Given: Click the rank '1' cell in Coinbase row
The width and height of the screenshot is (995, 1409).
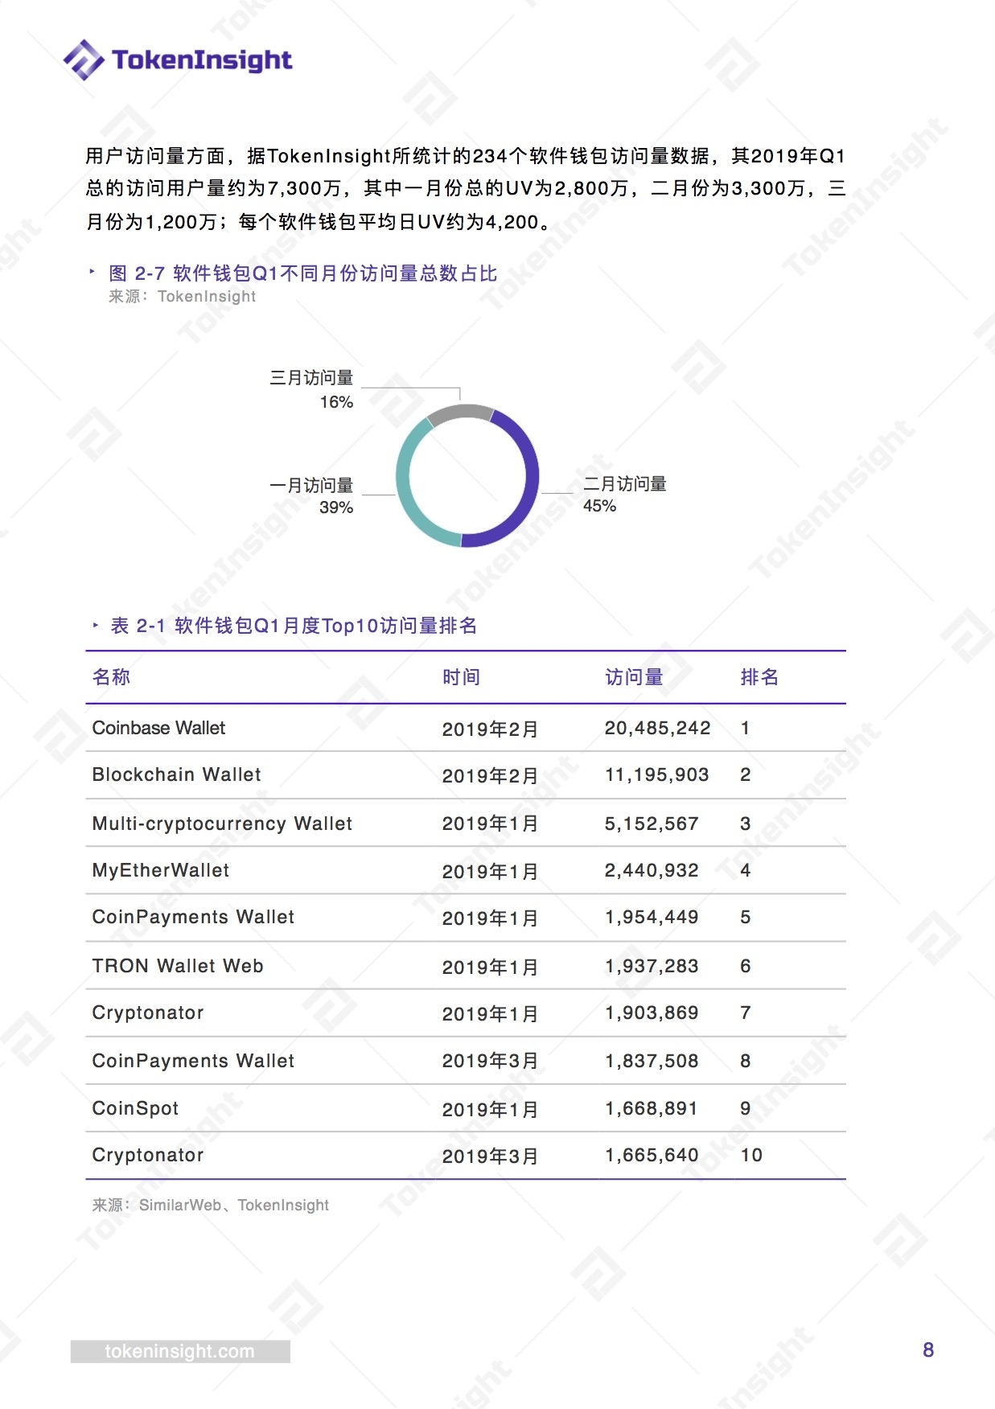Looking at the screenshot, I should pos(746,728).
